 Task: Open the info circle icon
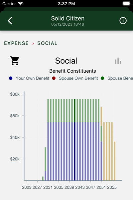point(123,21)
